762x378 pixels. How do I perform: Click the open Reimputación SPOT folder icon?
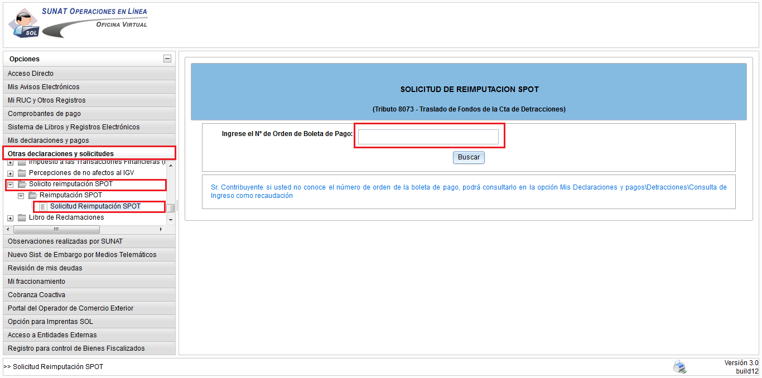(32, 196)
